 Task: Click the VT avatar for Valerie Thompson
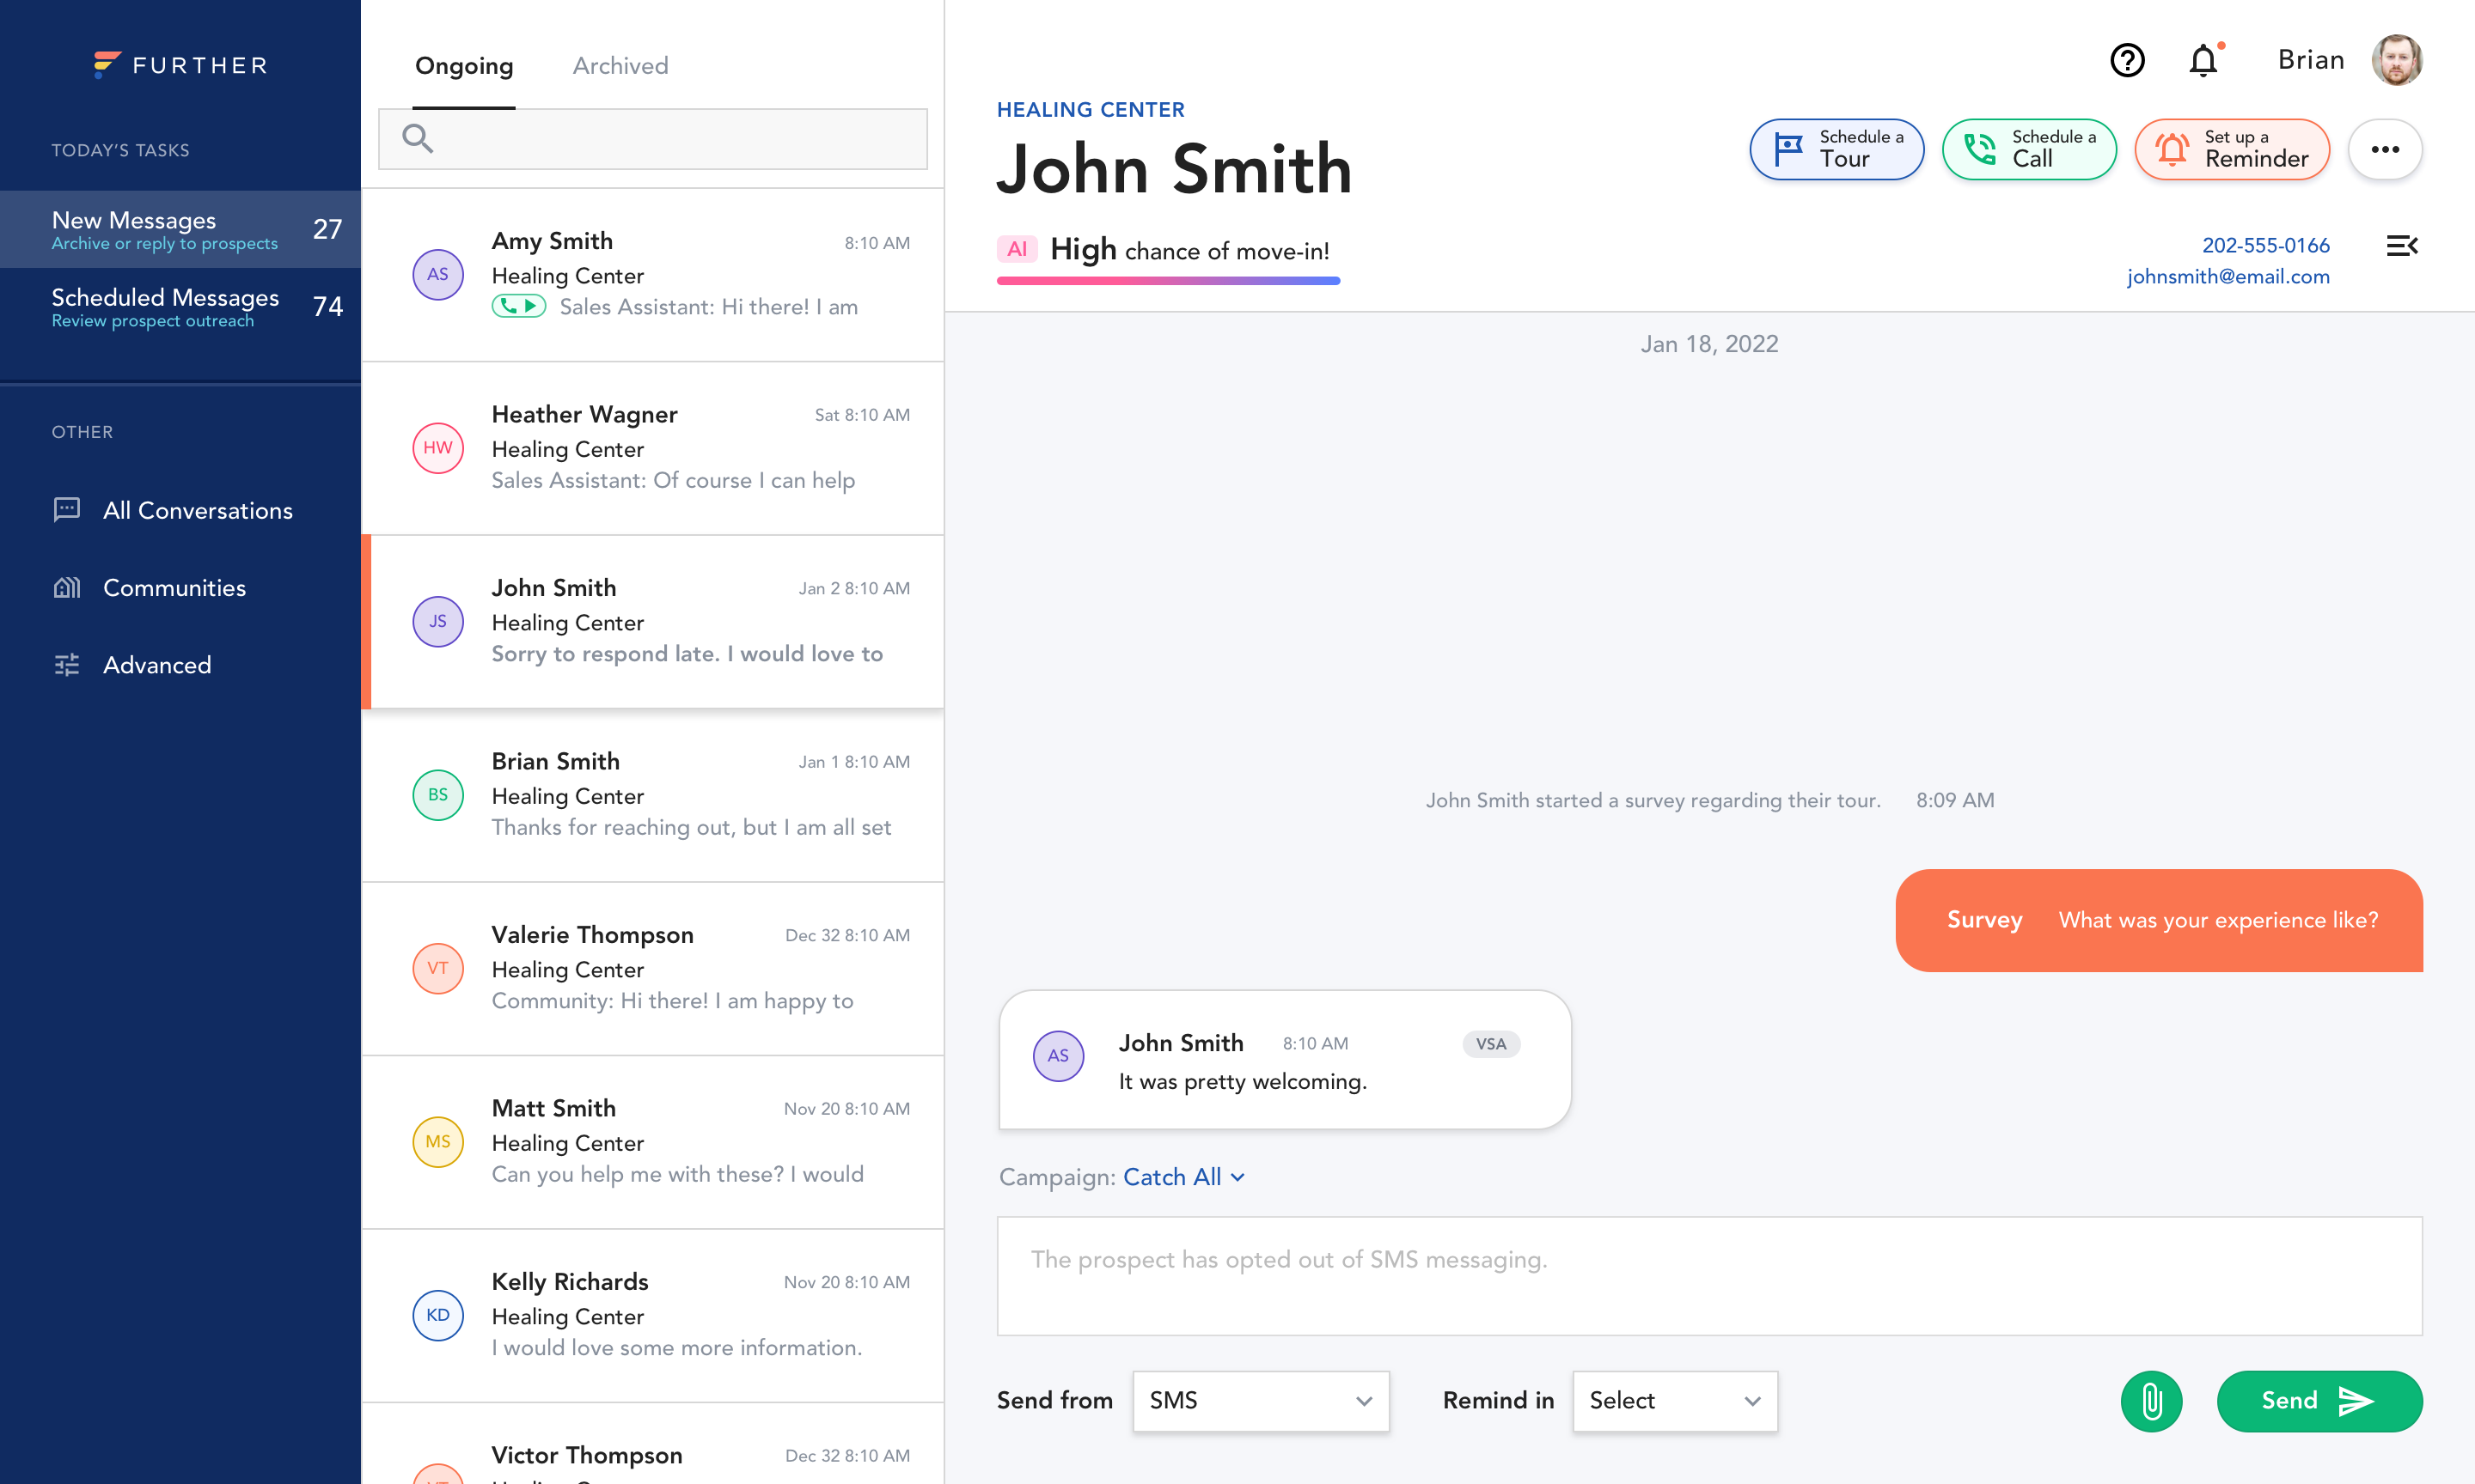[438, 968]
